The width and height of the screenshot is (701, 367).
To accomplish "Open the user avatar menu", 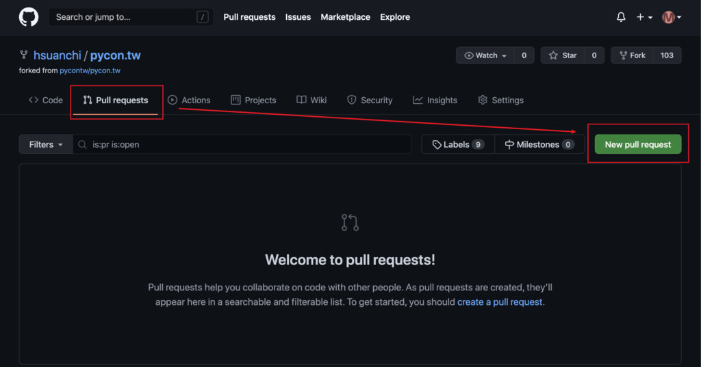I will pos(672,17).
